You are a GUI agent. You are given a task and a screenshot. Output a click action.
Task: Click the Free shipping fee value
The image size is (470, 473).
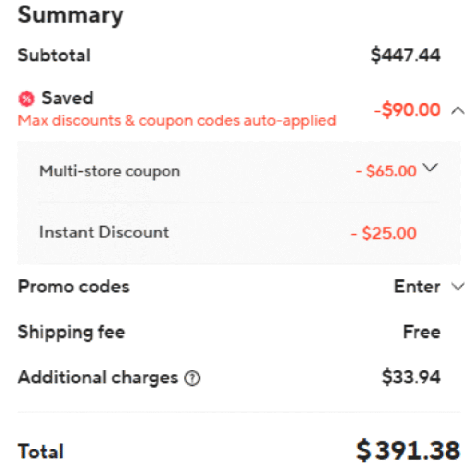[x=422, y=332]
